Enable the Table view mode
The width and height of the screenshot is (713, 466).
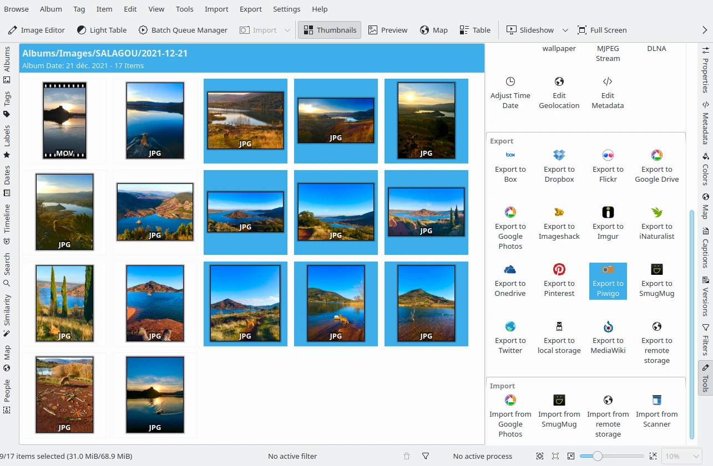coord(475,30)
